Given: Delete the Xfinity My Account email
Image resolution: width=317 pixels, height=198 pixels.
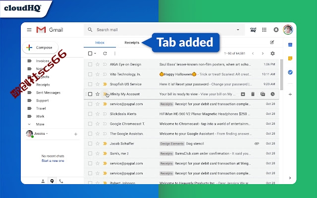Looking at the screenshot, I should (253, 94).
